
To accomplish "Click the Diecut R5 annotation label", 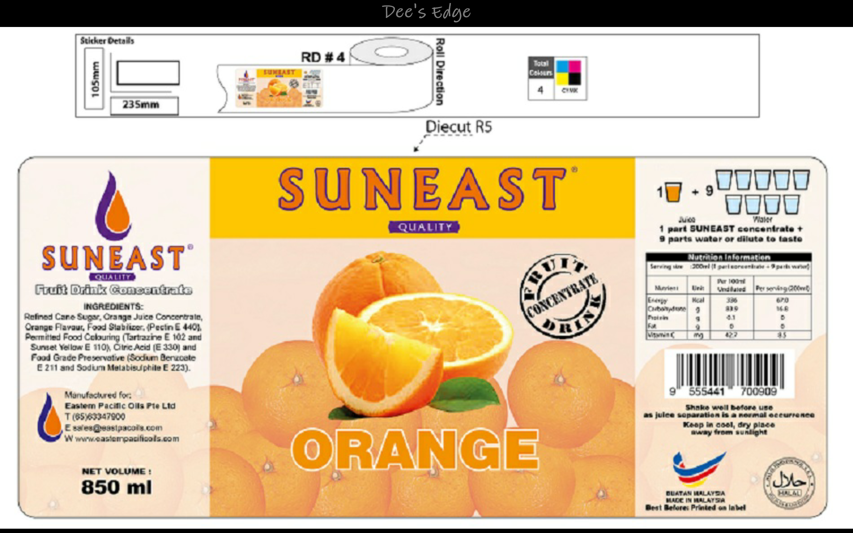I will 458,127.
